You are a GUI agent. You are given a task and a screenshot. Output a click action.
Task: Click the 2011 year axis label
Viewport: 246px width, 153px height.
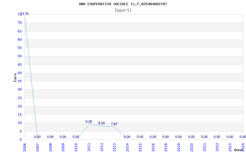pos(89,147)
